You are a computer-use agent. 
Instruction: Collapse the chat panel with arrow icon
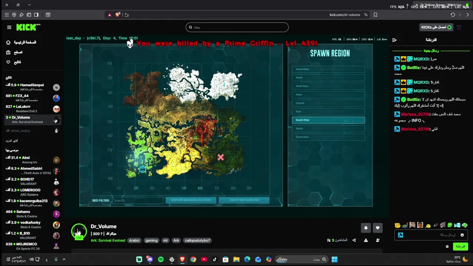tap(394, 40)
